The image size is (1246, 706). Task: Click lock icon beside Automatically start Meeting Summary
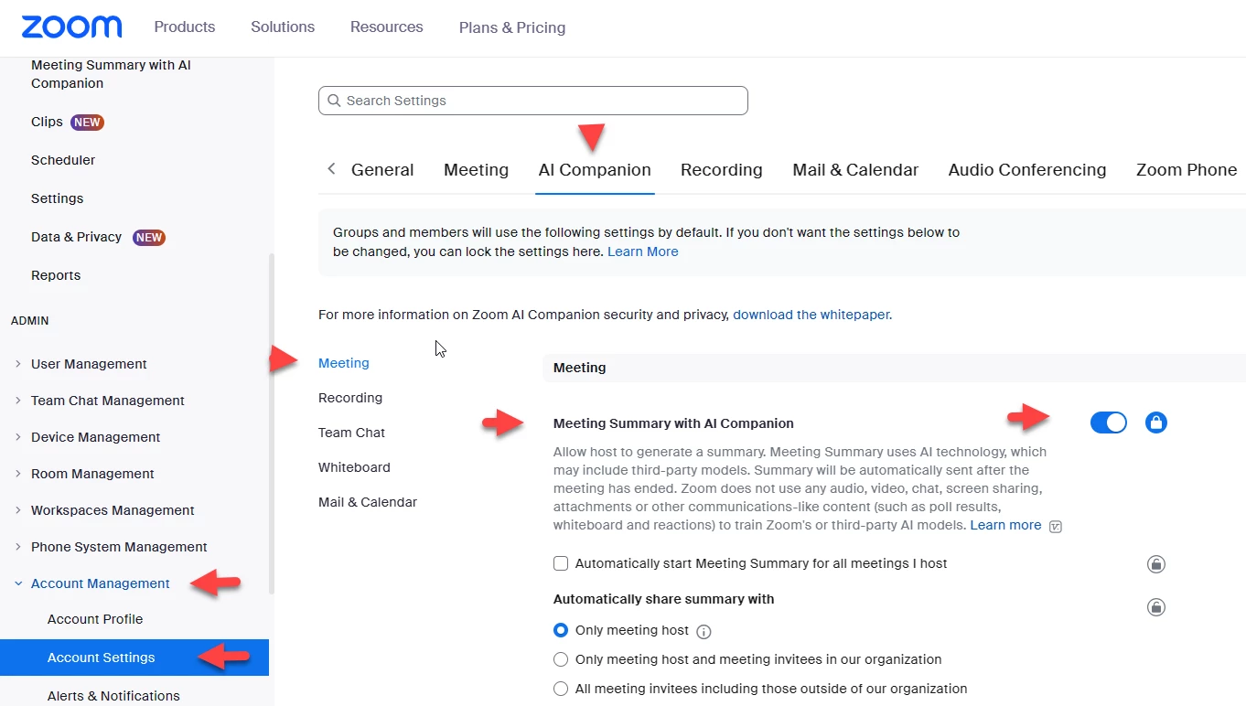[x=1156, y=564]
